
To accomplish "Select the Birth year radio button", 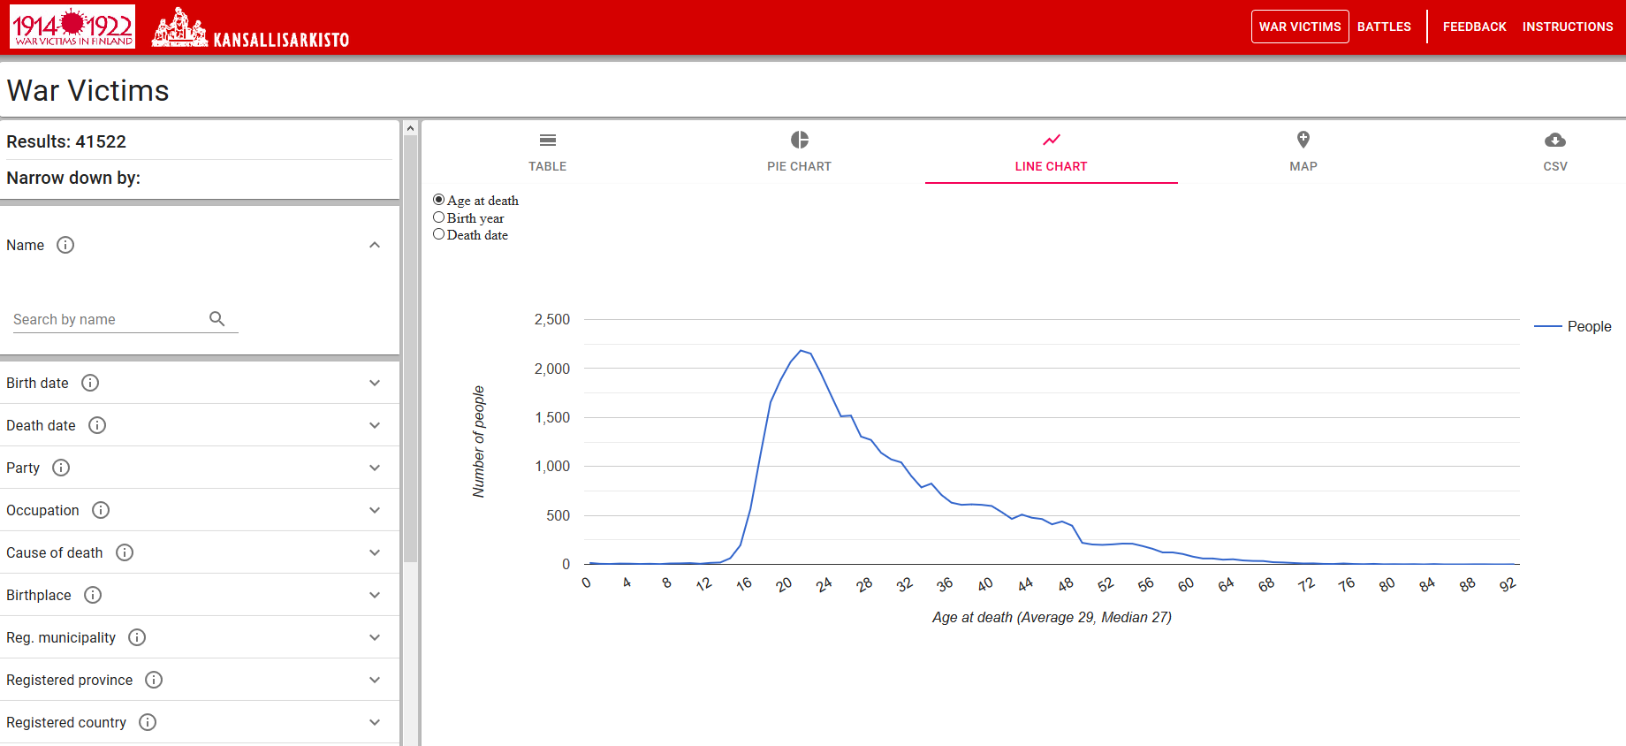I will coord(439,217).
